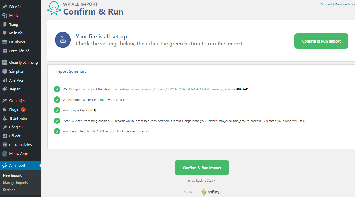This screenshot has height=197, width=355.
Task: Click green checkmark beside unique key line
Action: pyautogui.click(x=57, y=110)
